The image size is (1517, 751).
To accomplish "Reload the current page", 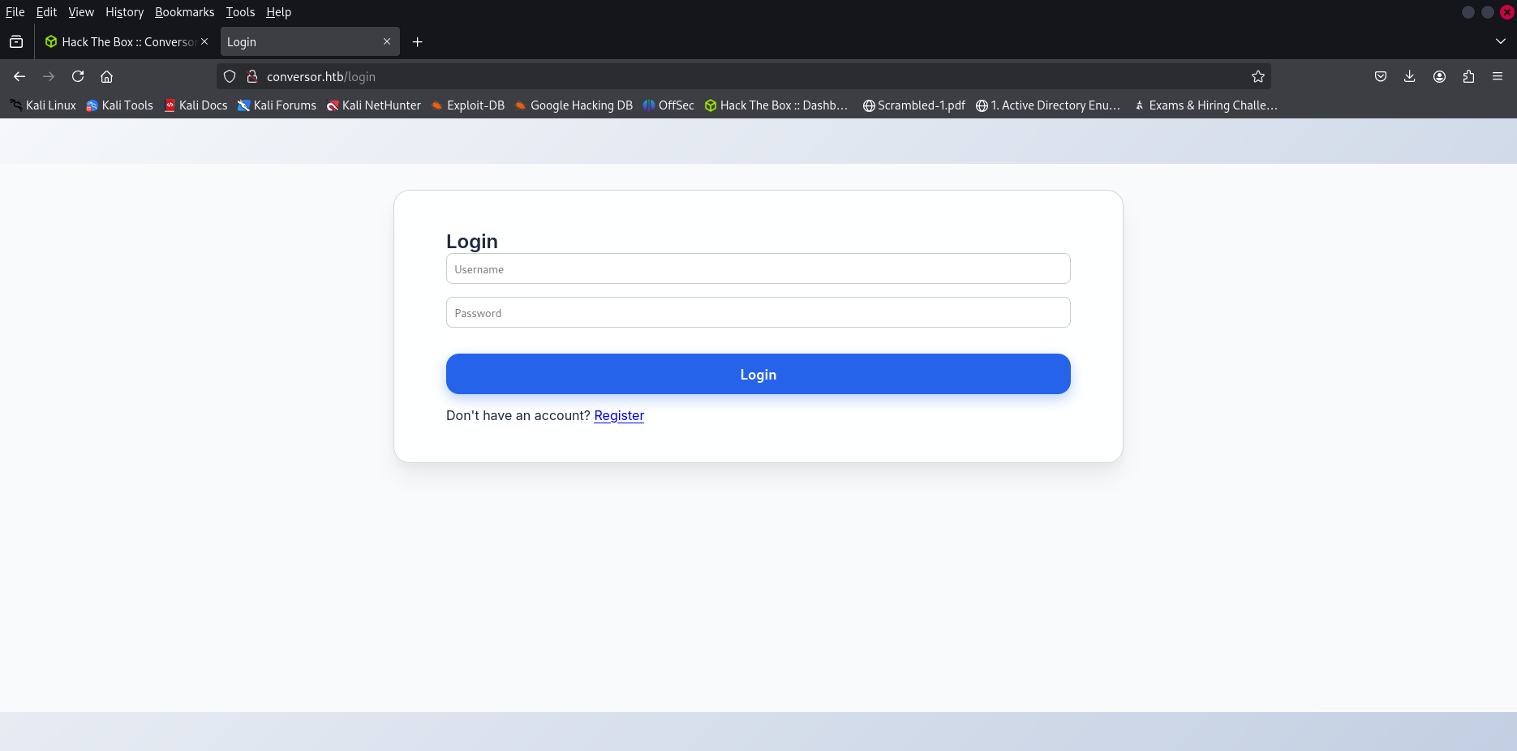I will 78,76.
